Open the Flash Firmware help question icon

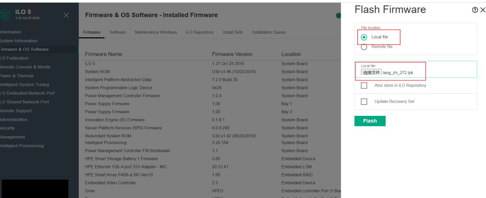475,10
